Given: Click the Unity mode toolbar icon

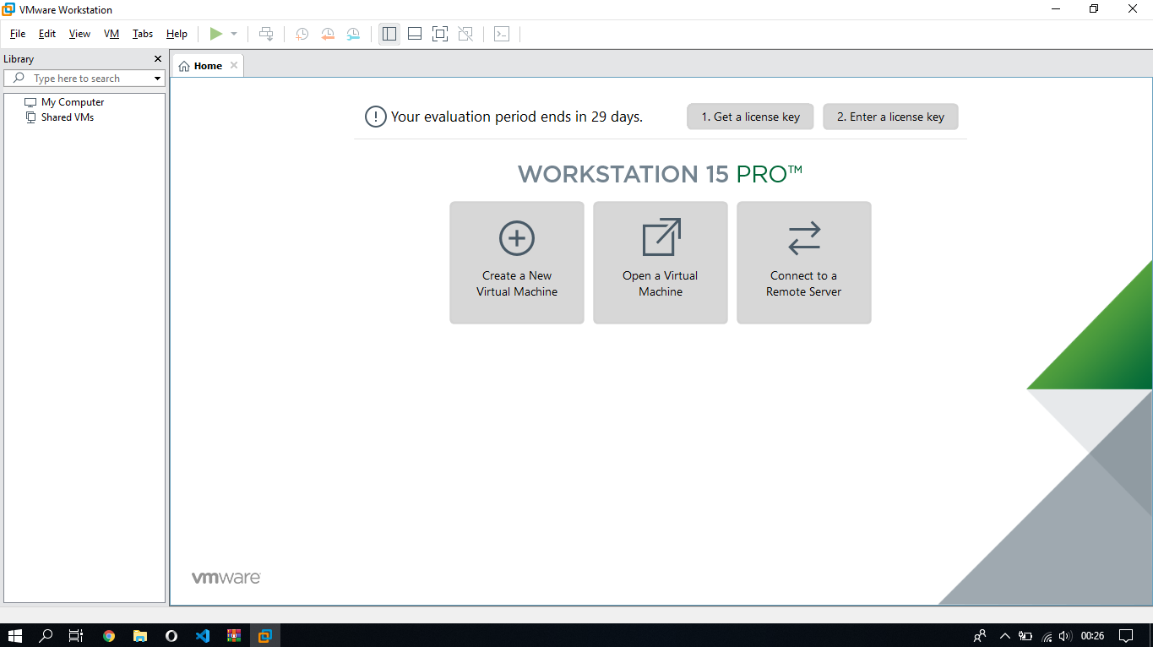Looking at the screenshot, I should pos(465,34).
